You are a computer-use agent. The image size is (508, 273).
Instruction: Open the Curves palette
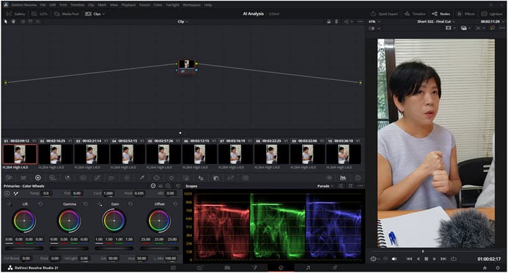click(97, 177)
